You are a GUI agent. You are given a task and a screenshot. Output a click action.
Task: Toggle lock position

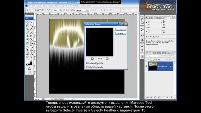[156, 60]
